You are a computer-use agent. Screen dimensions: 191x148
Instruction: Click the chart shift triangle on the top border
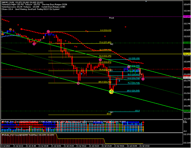(x=146, y=1)
